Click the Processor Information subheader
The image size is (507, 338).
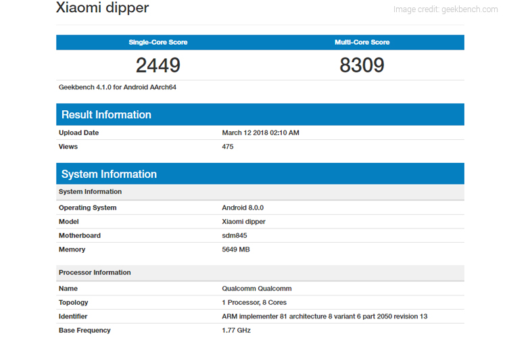[x=95, y=272]
